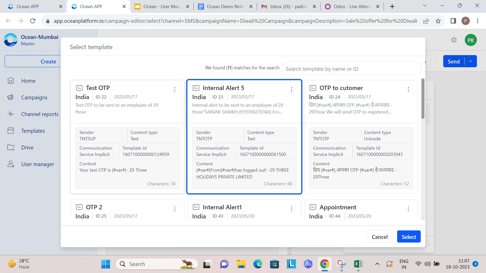The image size is (486, 273).
Task: Cancel template selection
Action: [380, 237]
